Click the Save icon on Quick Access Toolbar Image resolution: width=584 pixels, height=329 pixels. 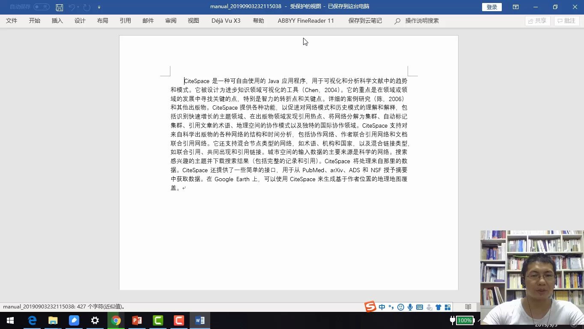point(60,7)
